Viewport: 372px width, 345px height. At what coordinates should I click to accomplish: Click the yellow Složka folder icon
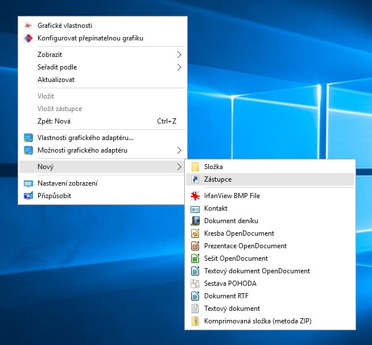pos(195,167)
